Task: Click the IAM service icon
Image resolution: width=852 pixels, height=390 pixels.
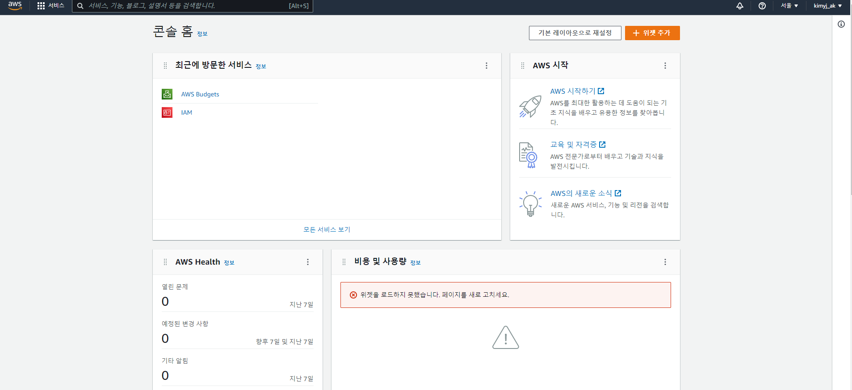Action: pyautogui.click(x=167, y=112)
